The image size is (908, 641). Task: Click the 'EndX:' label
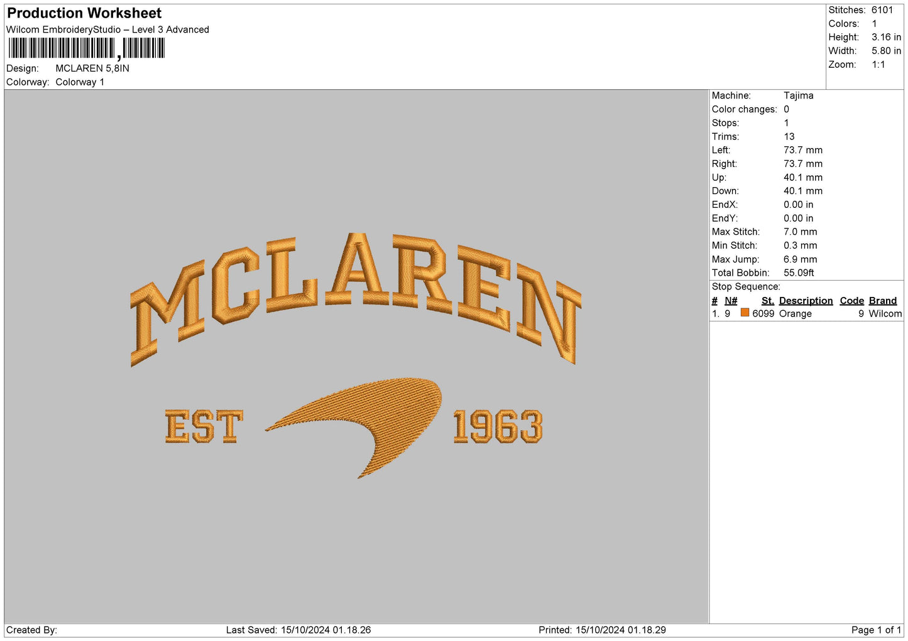coord(725,205)
